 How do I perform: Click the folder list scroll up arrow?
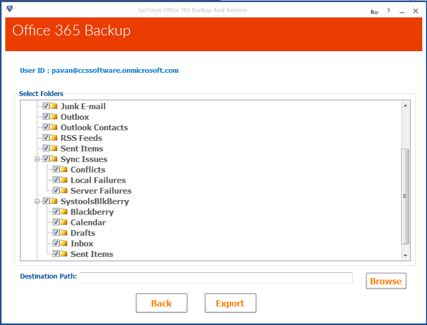pyautogui.click(x=405, y=106)
